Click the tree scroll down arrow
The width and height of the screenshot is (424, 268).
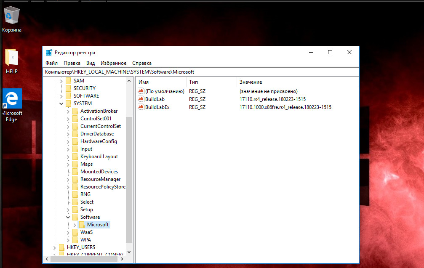coord(129,252)
